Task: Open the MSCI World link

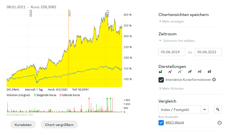Action: [x=175, y=123]
